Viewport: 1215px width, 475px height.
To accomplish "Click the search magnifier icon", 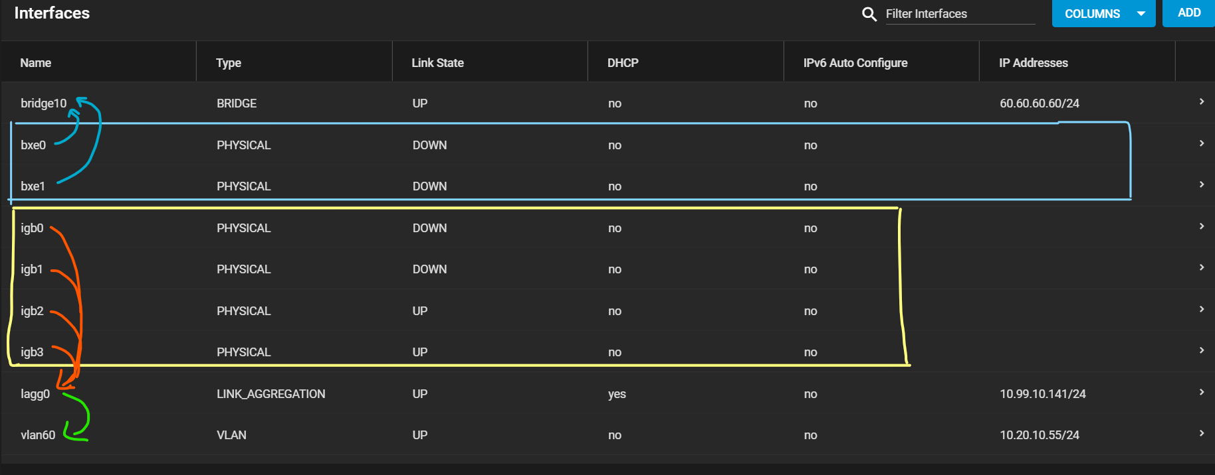I will 869,14.
